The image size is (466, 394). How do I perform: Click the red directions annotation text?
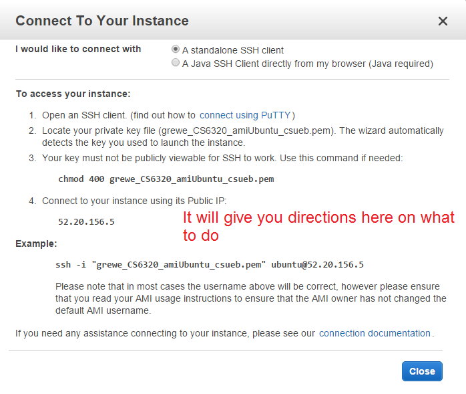[318, 226]
